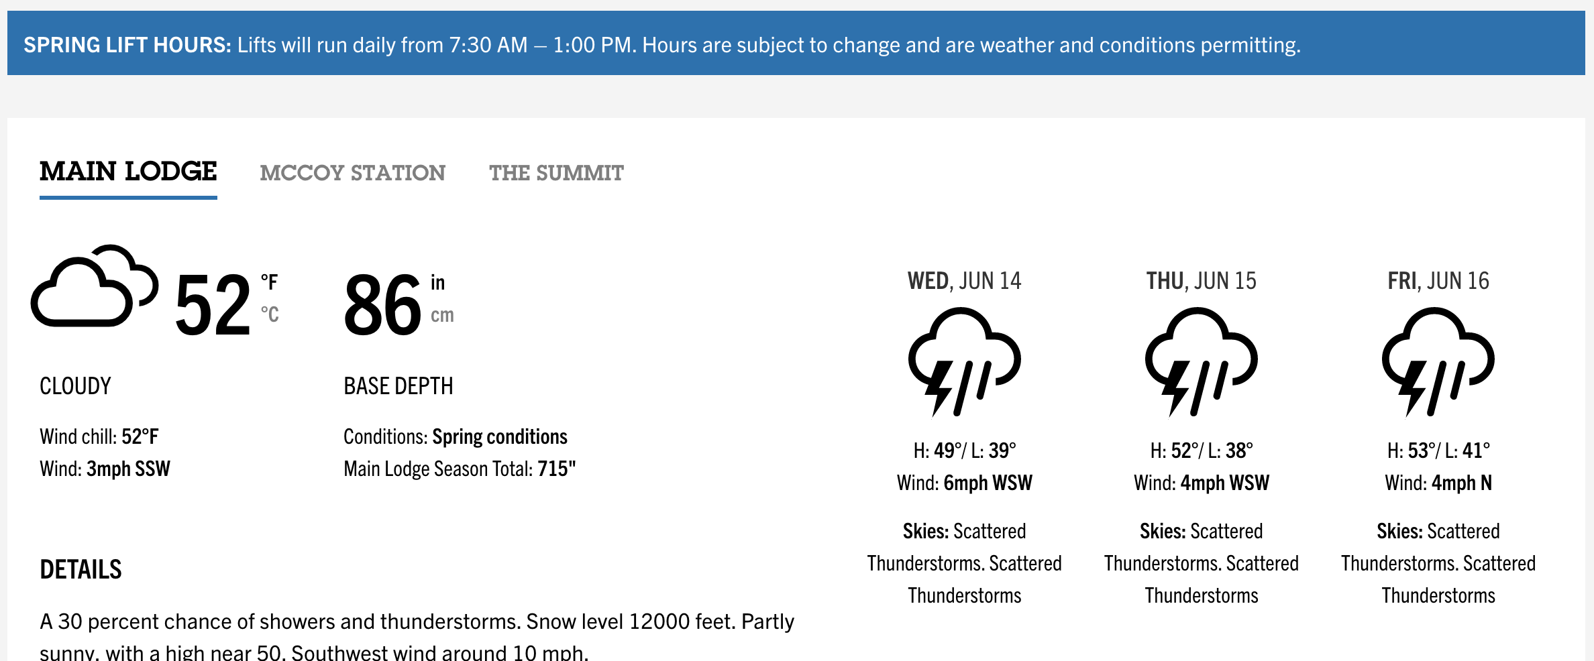Click the 86 base depth value
1594x661 pixels.
(x=382, y=305)
